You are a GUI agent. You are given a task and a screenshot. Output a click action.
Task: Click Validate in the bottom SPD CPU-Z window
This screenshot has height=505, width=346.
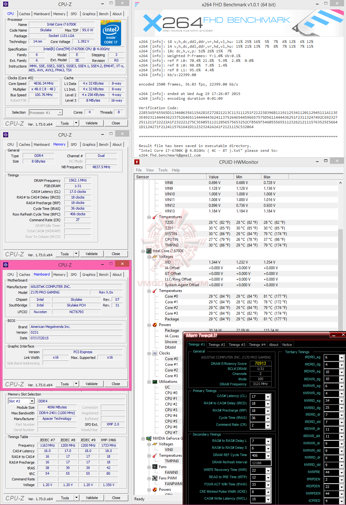click(x=92, y=498)
